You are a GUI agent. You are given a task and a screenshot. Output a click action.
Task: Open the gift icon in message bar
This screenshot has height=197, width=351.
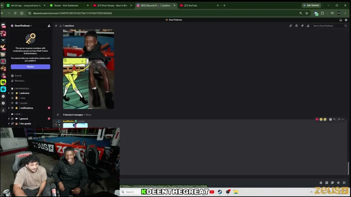point(321,183)
